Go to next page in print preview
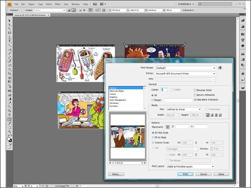This screenshot has height=188, width=251. click(142, 163)
